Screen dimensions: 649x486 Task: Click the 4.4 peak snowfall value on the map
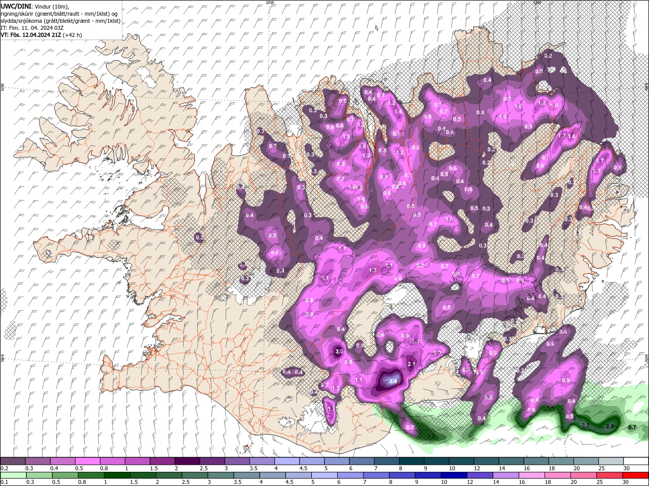pos(392,380)
